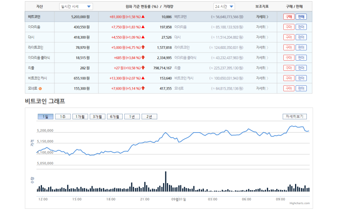Select the 1주 chart range
The image size is (337, 210).
pyautogui.click(x=63, y=117)
